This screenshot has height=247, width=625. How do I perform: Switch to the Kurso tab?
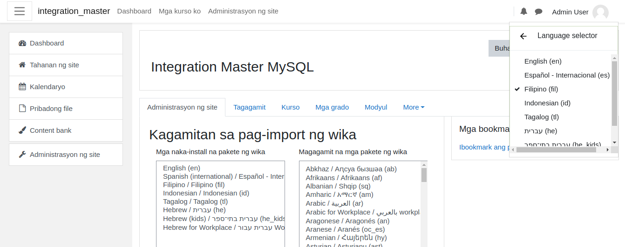point(291,107)
